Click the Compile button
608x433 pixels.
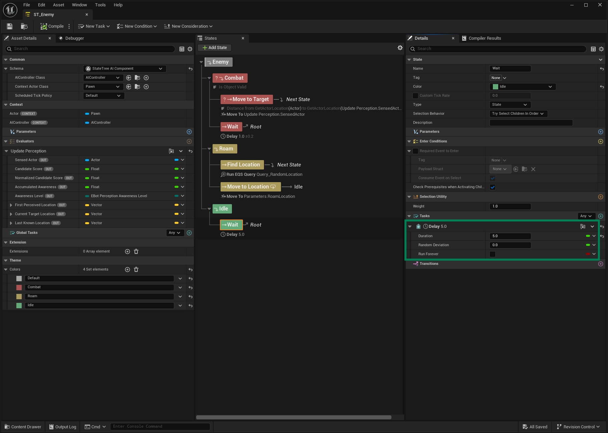coord(52,26)
